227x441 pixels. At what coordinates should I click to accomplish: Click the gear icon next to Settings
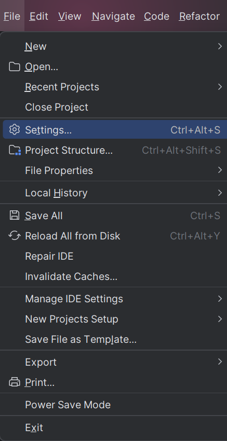coord(15,129)
